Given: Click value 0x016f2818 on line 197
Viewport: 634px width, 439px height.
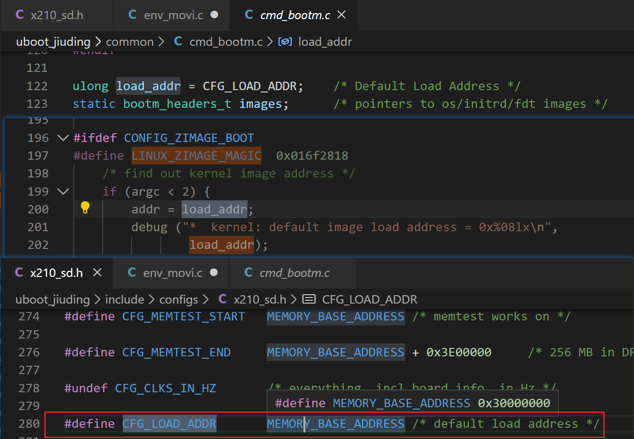Looking at the screenshot, I should coord(312,156).
